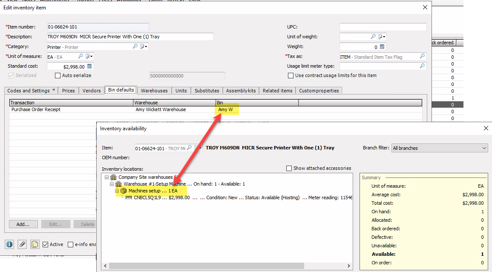Screen dimensions: 492x272
Task: Open the Category lookup magnifier
Action: pyautogui.click(x=135, y=46)
